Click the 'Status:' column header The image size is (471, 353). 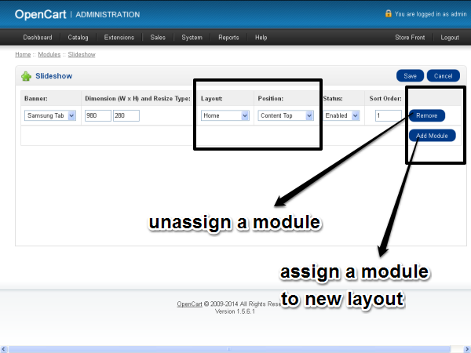[333, 99]
